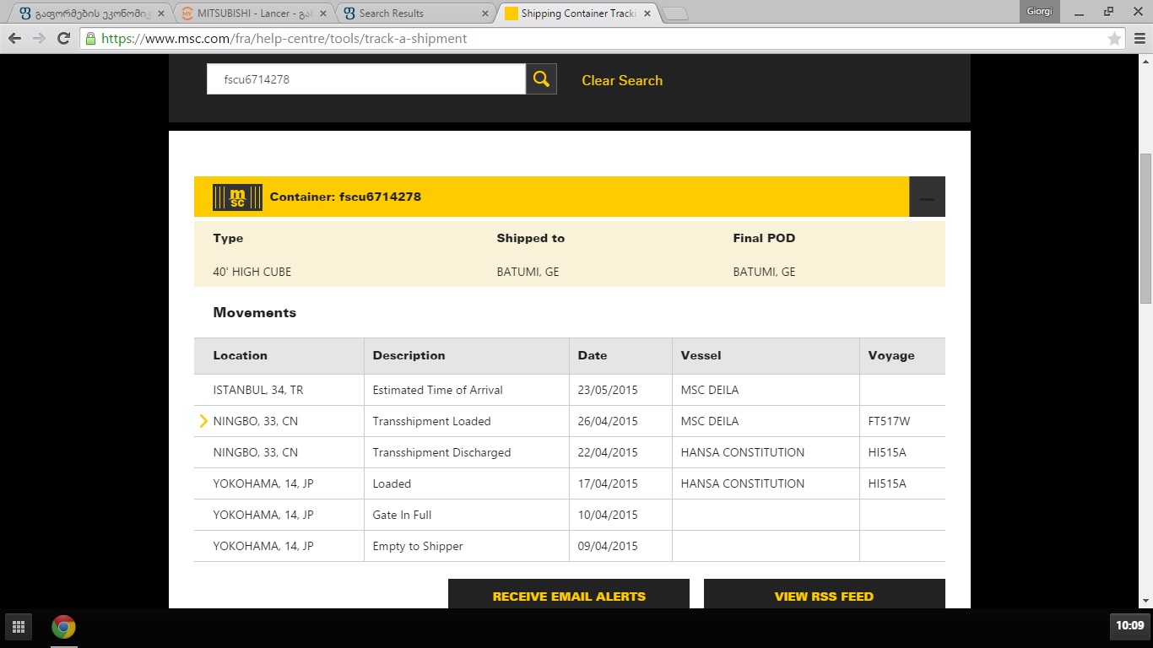Click the VIEW RSS FEED button

tap(824, 596)
